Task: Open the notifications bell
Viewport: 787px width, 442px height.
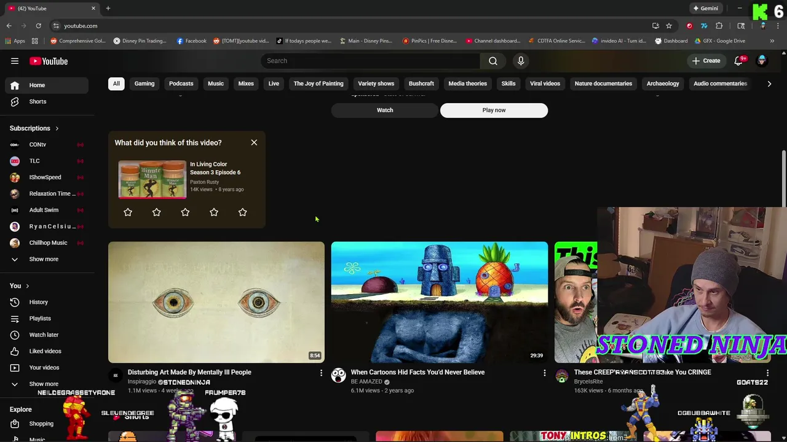Action: 739,61
